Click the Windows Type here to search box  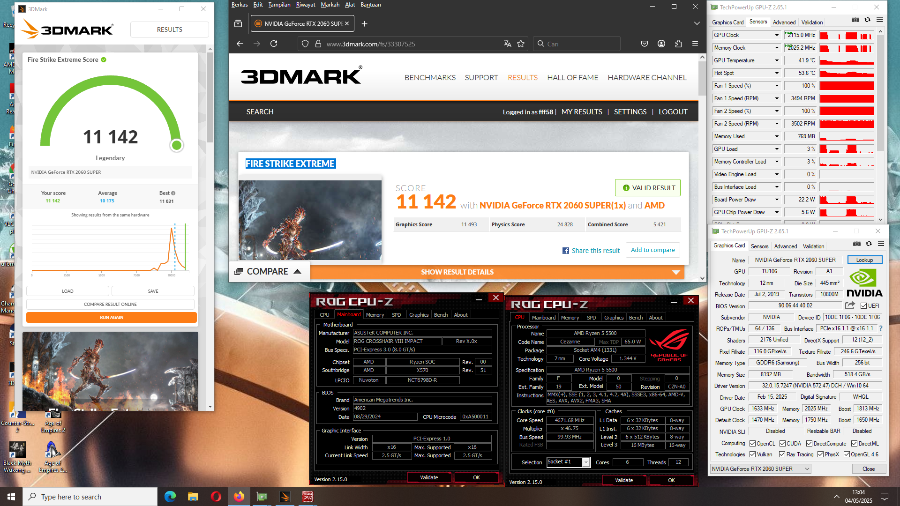[90, 497]
